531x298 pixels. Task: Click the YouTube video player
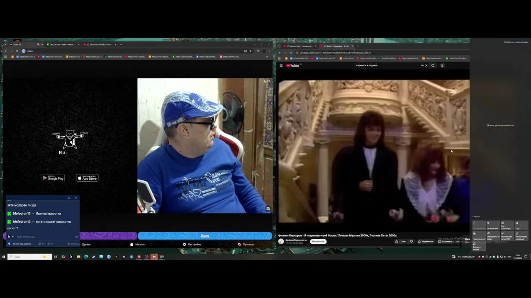coord(374,151)
